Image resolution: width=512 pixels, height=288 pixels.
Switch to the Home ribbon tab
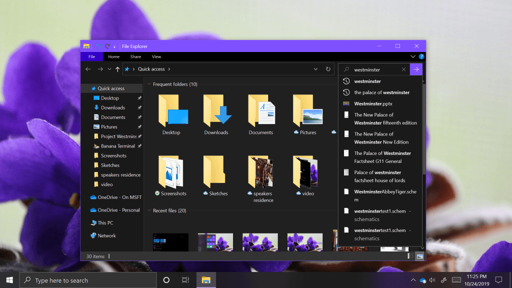point(113,57)
